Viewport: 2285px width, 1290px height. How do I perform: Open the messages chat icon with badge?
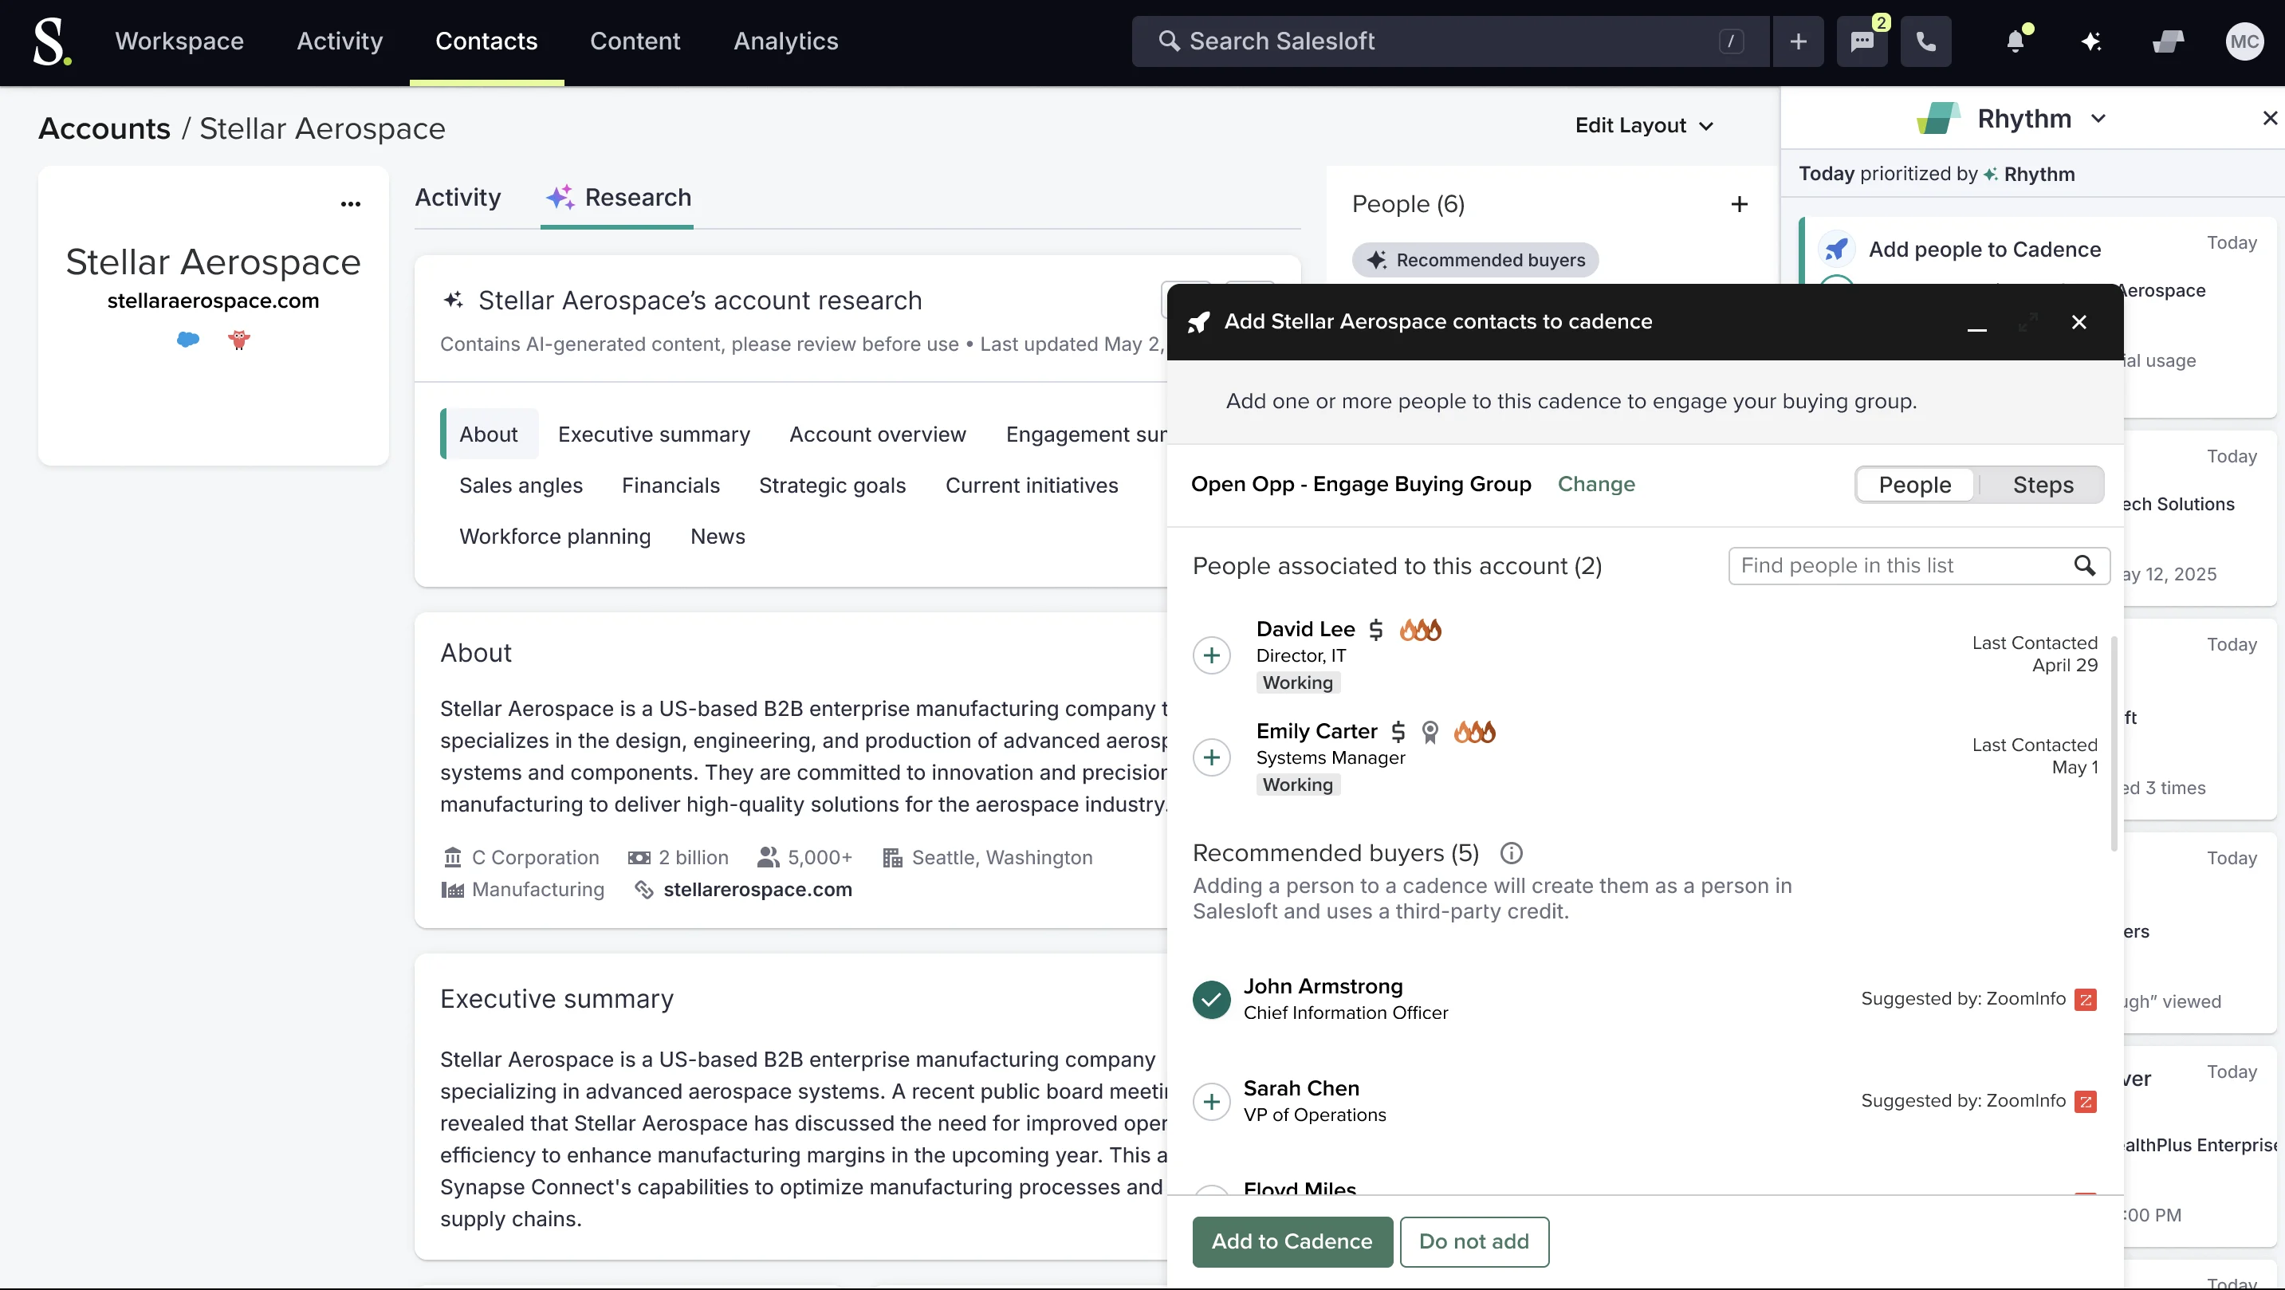coord(1862,41)
